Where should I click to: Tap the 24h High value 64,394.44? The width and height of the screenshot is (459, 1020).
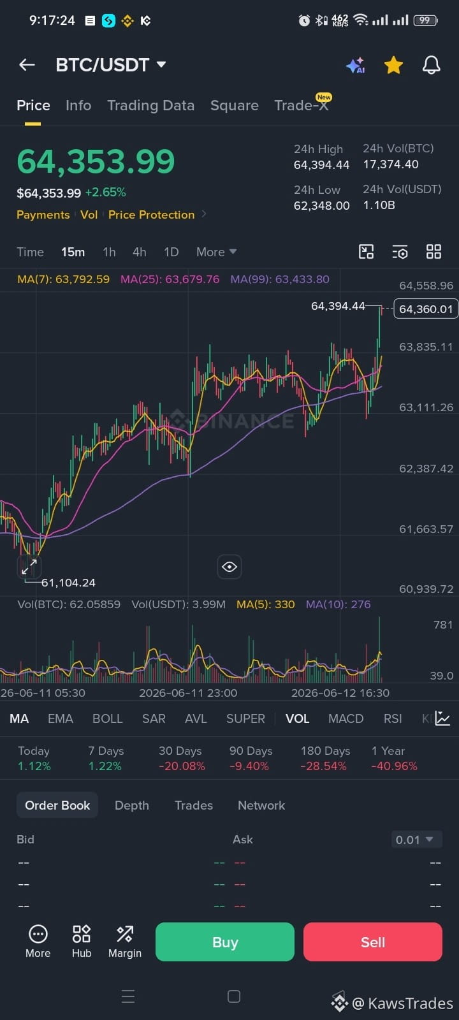pos(321,165)
